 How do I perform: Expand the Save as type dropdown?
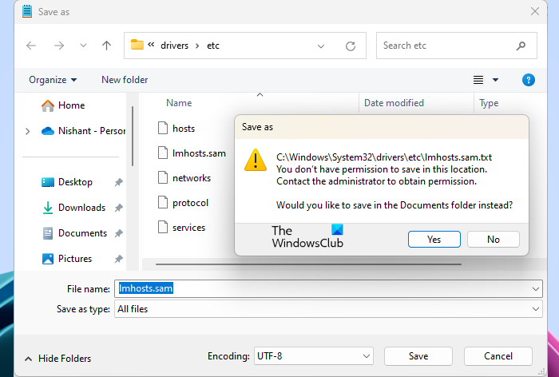pos(535,309)
